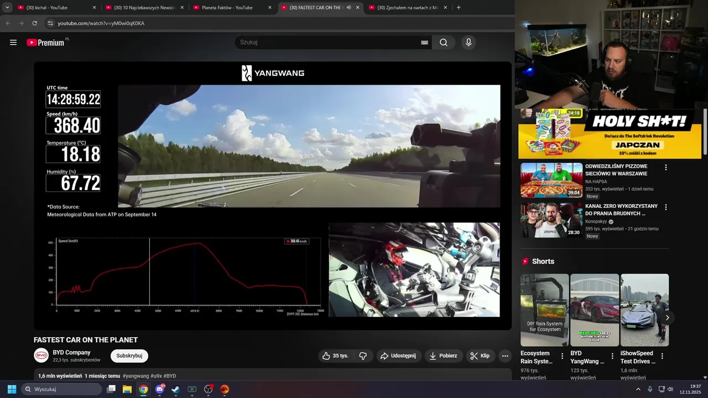The image size is (708, 398).
Task: Open options for iShowSpeed Short
Action: (662, 356)
